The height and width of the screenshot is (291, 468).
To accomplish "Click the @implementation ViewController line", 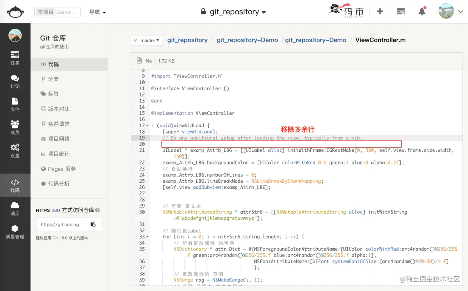I will tap(193, 113).
